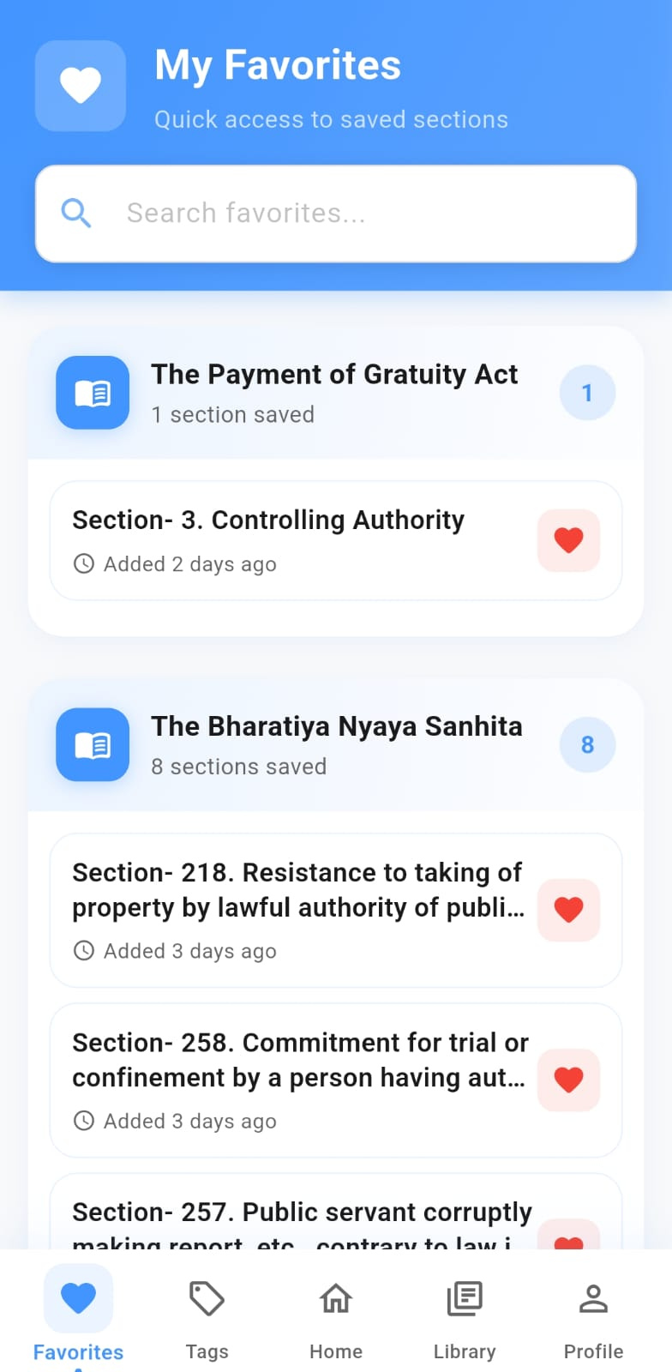Unfavorite Section 3 Controlling Authority heart
This screenshot has height=1372, width=672.
tap(568, 540)
